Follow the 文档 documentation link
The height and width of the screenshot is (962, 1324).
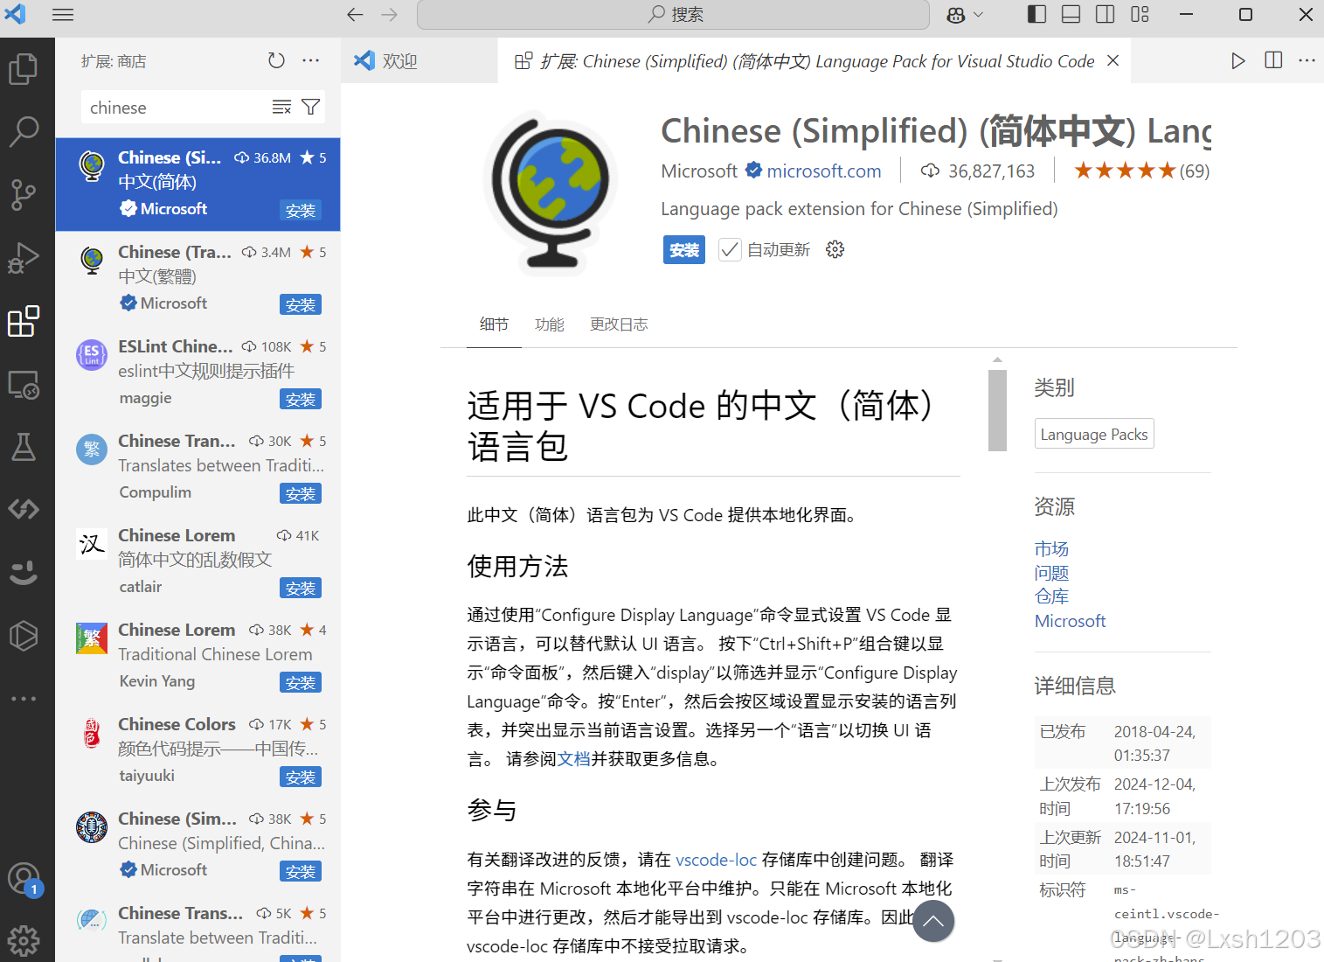(x=574, y=759)
